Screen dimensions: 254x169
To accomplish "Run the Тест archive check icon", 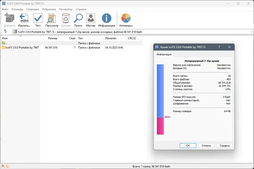I will click(38, 18).
